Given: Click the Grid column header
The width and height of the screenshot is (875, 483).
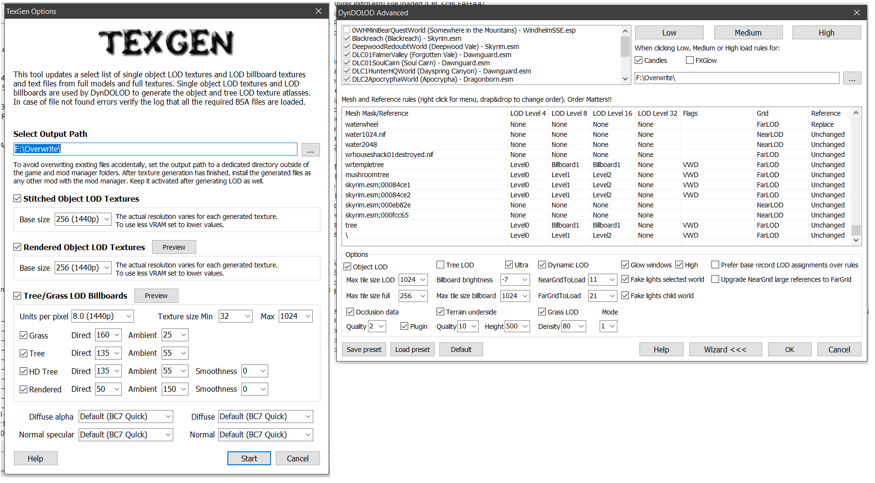Looking at the screenshot, I should tap(780, 113).
